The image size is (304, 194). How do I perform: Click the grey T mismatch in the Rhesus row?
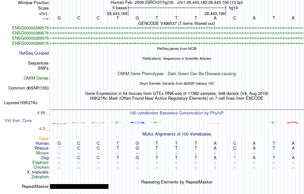pyautogui.click(x=59, y=148)
